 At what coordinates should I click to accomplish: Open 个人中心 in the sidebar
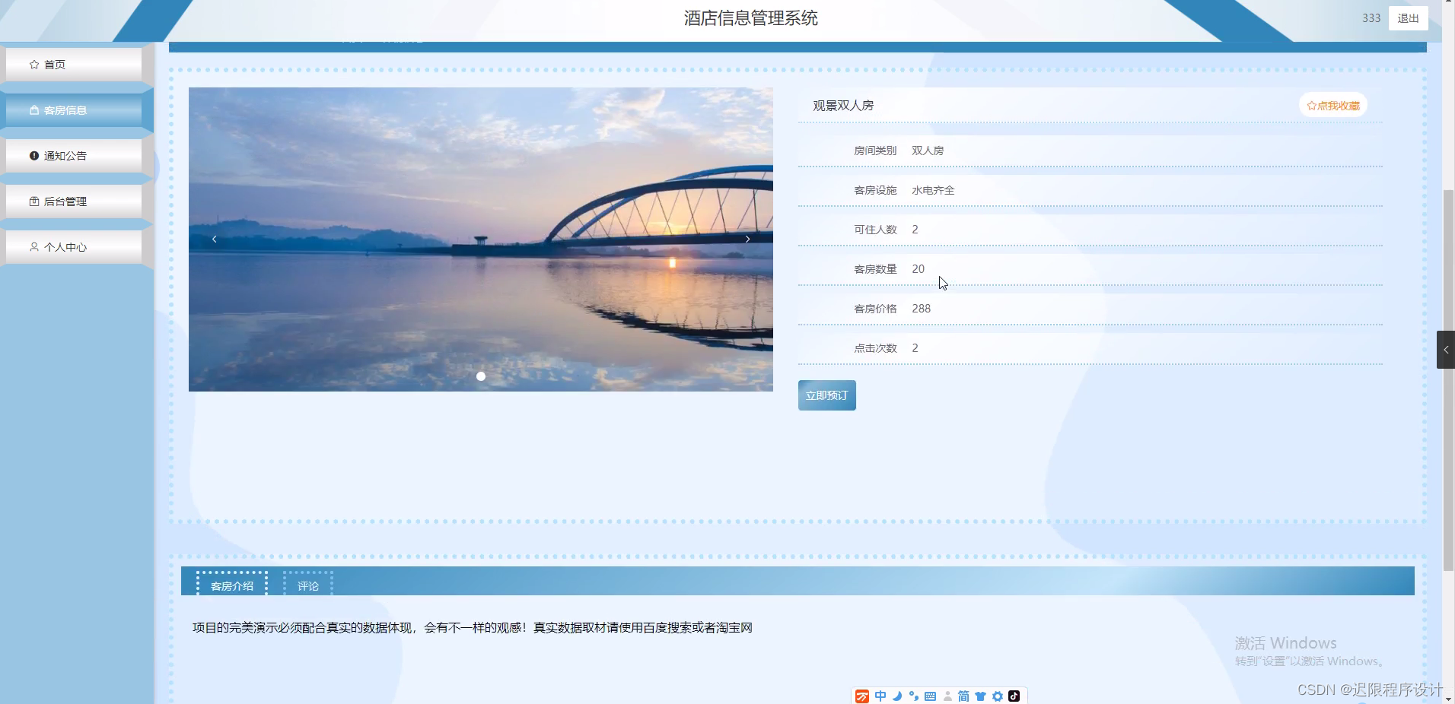[73, 247]
